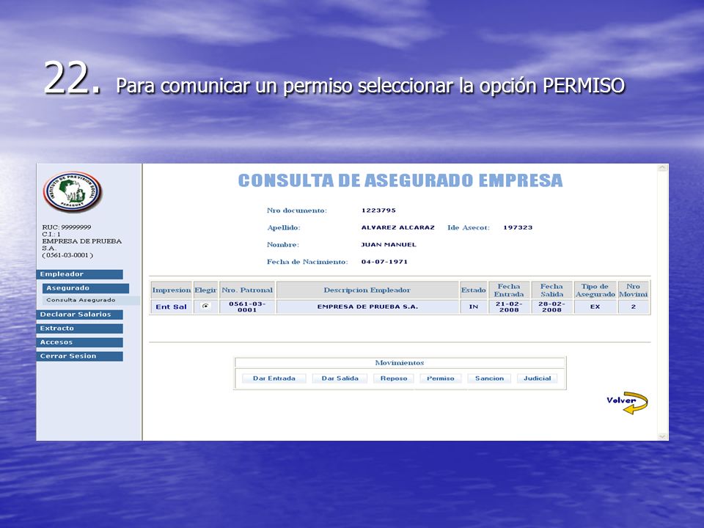Click the Movimientos panel heading
Screen dimensions: 704x528
[x=400, y=363]
